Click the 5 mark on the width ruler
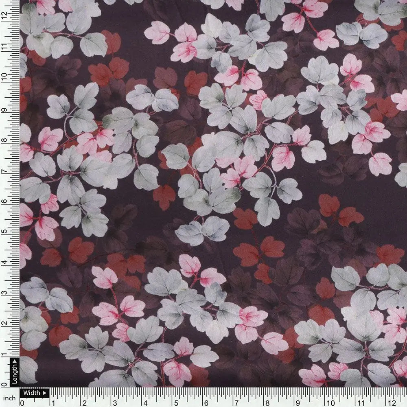 click(176, 402)
